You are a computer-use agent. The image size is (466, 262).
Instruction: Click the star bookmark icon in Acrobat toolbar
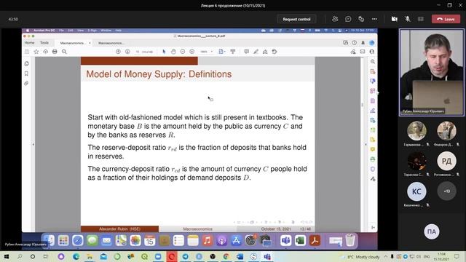(36, 52)
